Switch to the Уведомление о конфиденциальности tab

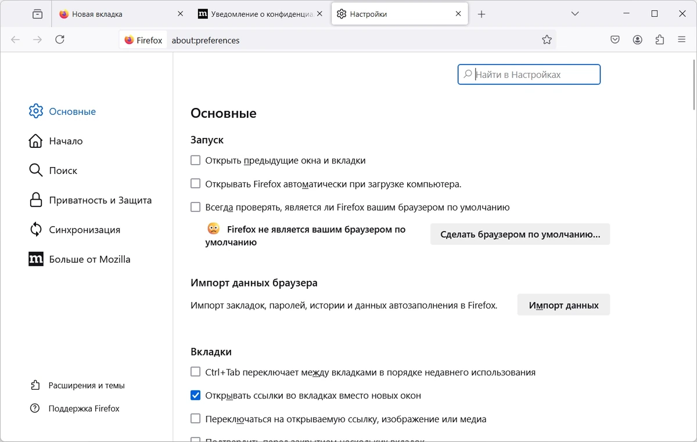pyautogui.click(x=260, y=14)
